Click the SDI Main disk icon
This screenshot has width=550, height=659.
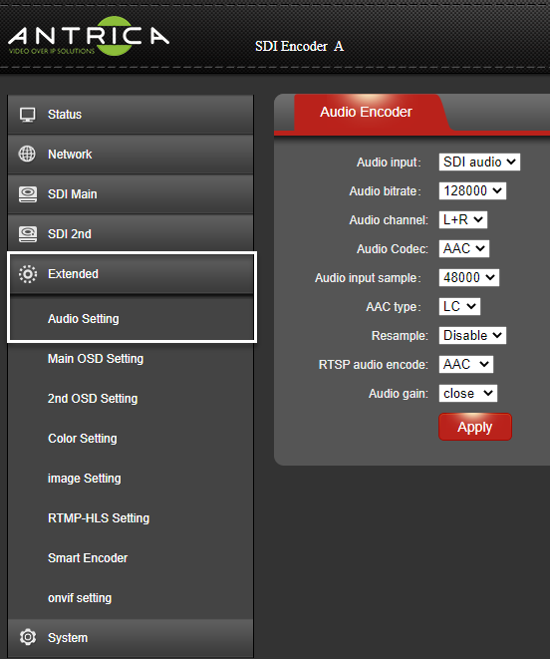28,194
